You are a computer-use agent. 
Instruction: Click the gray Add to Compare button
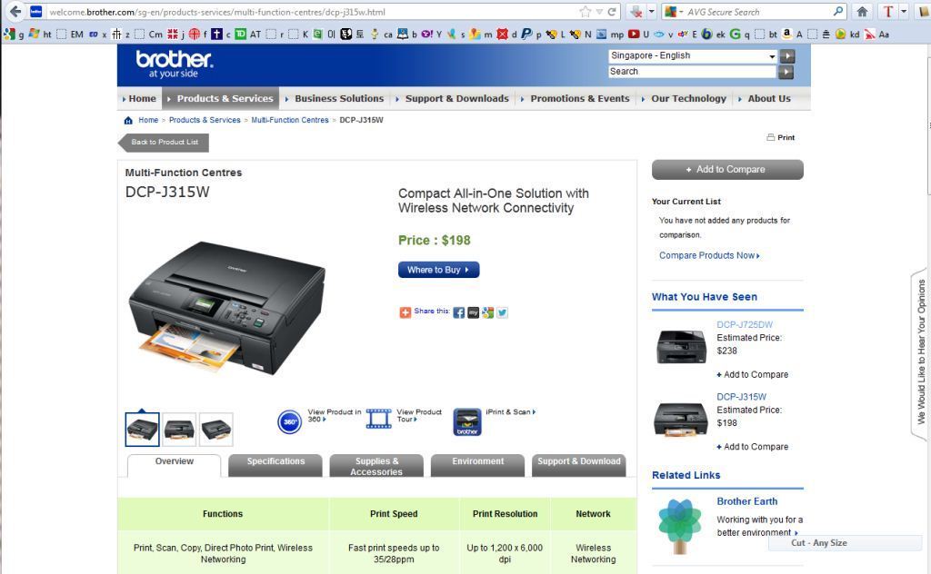coord(727,170)
